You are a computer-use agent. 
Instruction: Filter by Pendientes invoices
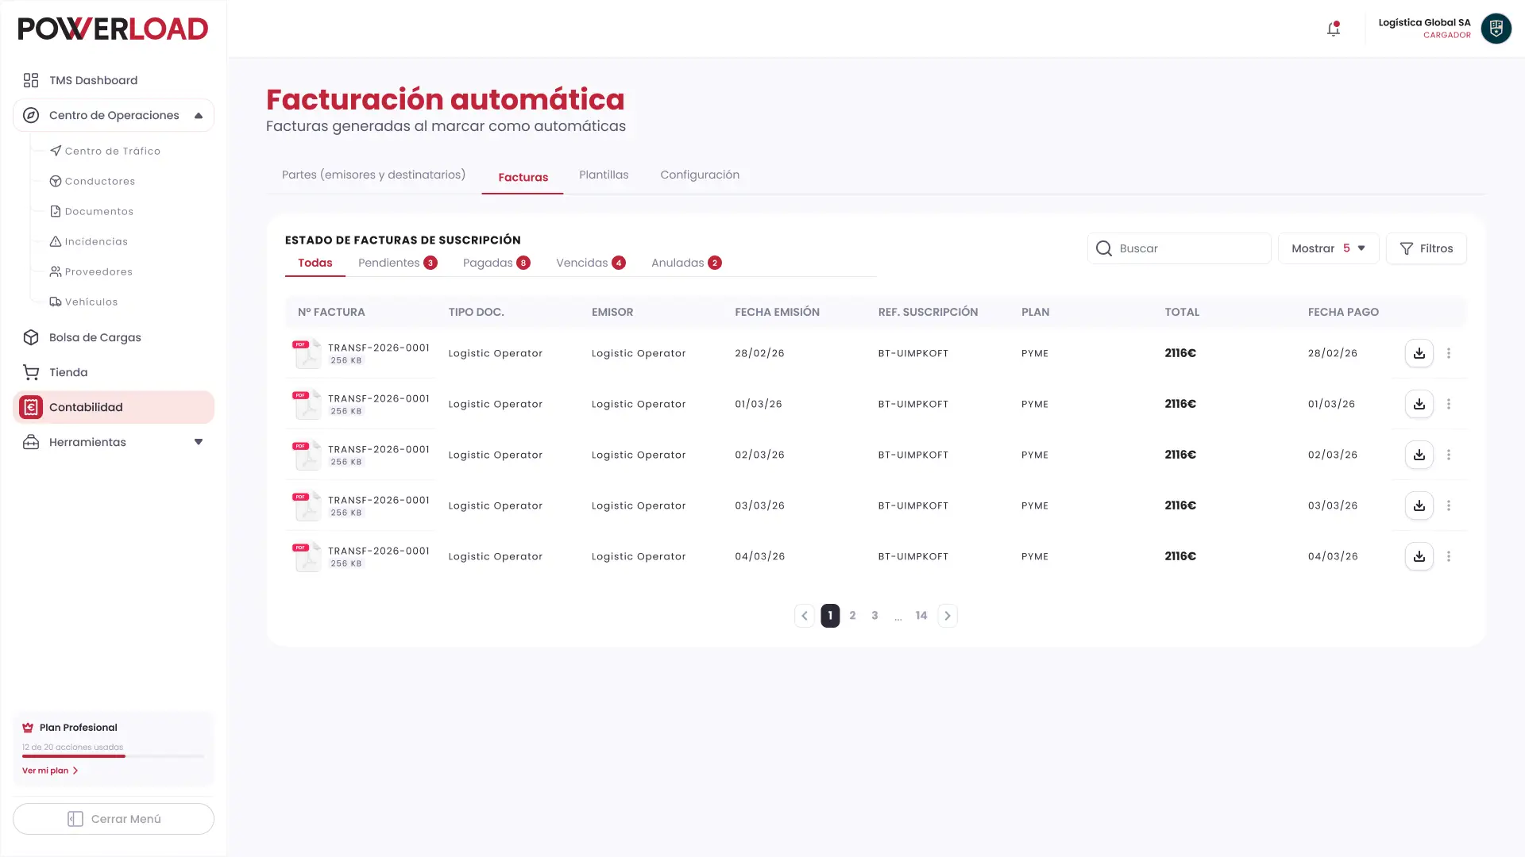point(398,263)
